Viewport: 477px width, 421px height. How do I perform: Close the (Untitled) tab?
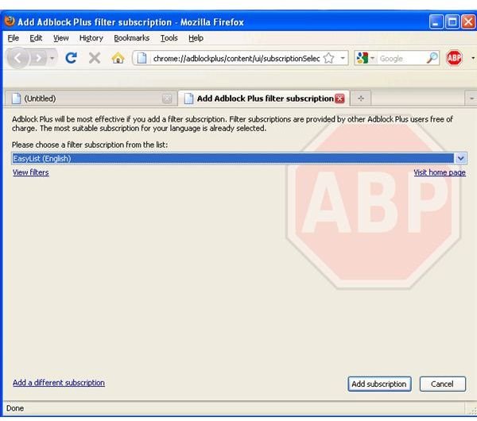(167, 98)
